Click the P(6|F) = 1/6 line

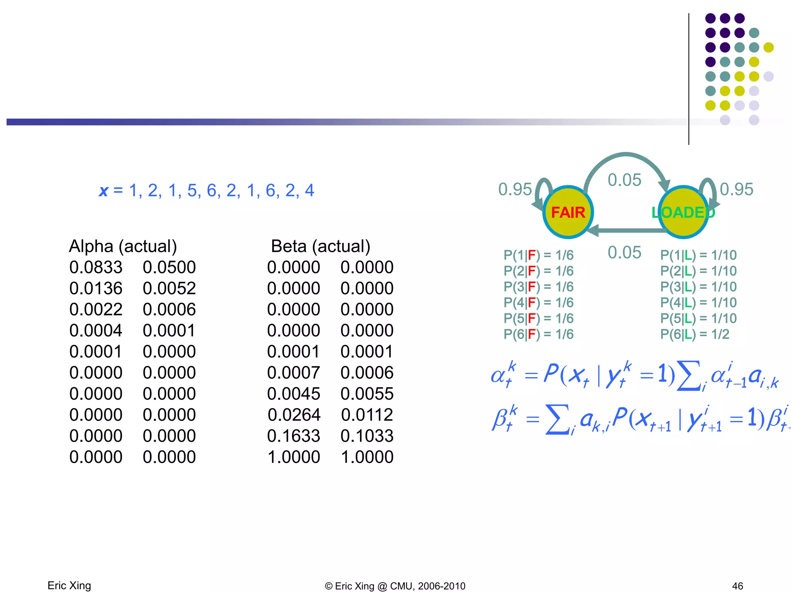538,334
